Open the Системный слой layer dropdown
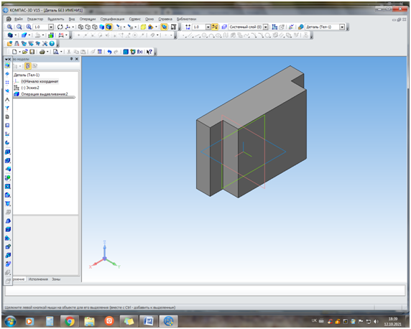This screenshot has height=329, width=411. (x=266, y=27)
